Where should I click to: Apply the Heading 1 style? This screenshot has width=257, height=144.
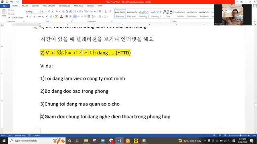point(144,14)
